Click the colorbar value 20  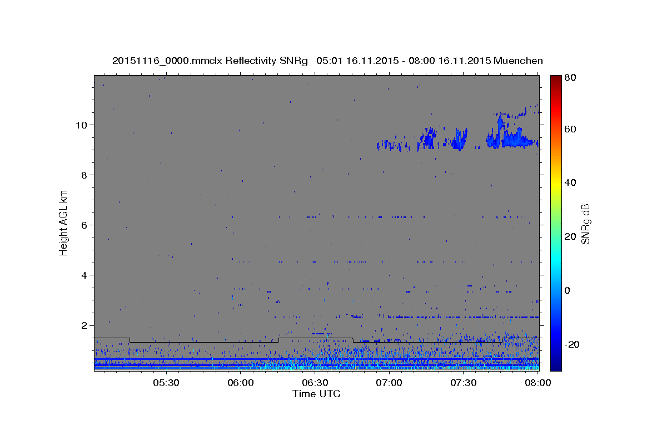point(571,236)
